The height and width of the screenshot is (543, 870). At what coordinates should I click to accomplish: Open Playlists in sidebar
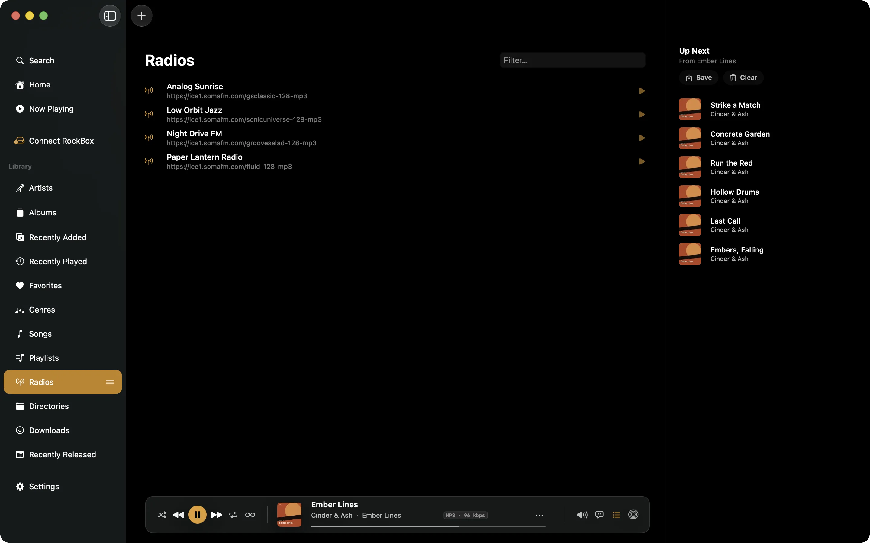pos(63,358)
